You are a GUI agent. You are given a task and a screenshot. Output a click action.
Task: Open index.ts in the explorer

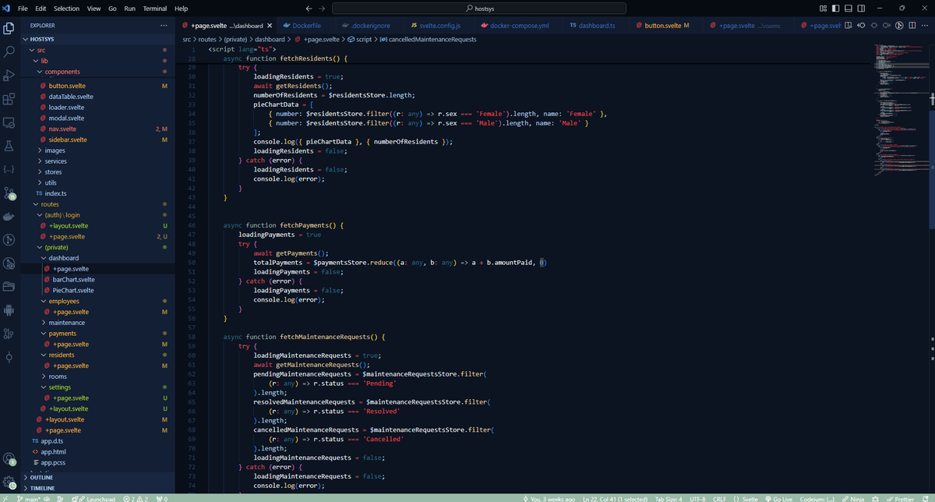[55, 193]
